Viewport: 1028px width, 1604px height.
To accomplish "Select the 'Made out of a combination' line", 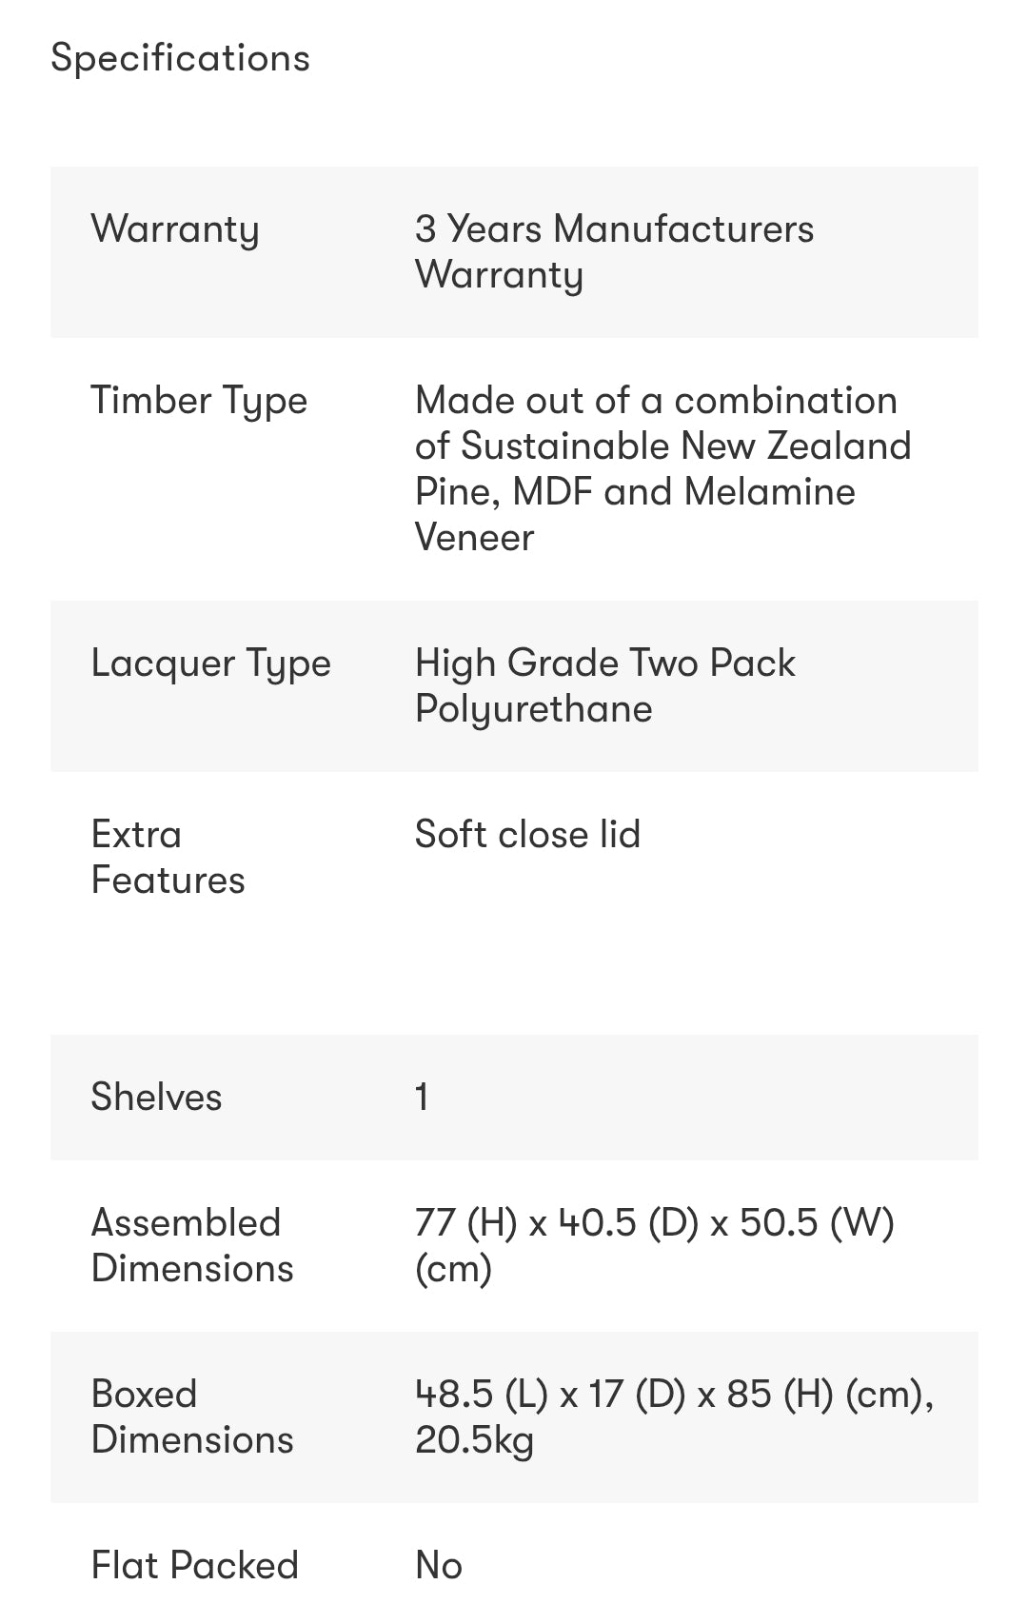I will tap(656, 401).
